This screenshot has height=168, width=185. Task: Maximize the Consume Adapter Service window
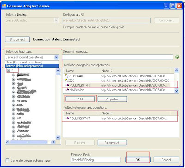pos(173,6)
